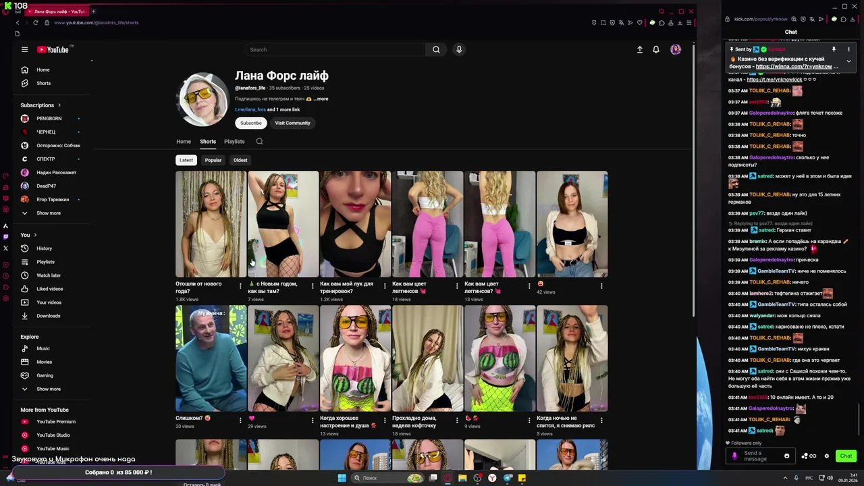Open the emoji picker in Kick chat
Image resolution: width=864 pixels, height=486 pixels.
click(x=786, y=456)
